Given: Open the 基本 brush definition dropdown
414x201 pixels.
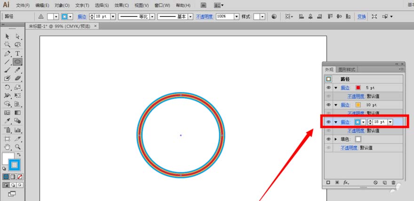Looking at the screenshot, I should [x=191, y=16].
